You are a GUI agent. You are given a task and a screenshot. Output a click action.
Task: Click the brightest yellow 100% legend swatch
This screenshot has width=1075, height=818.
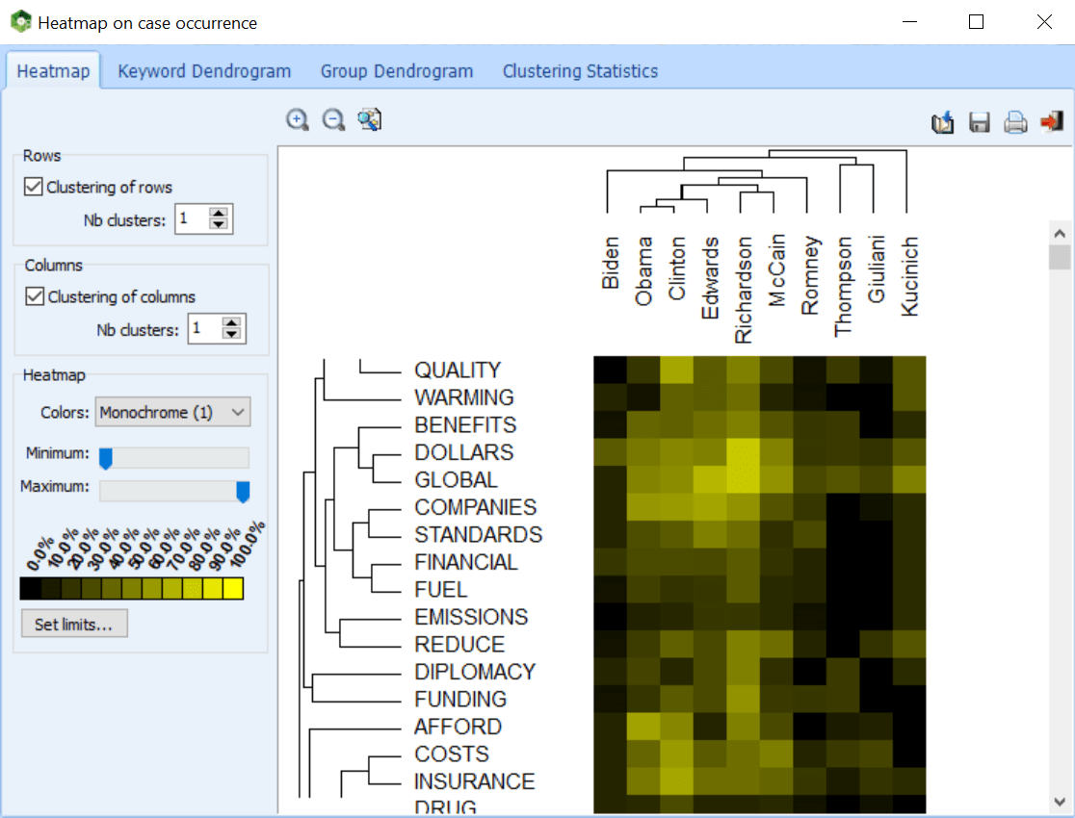(233, 589)
